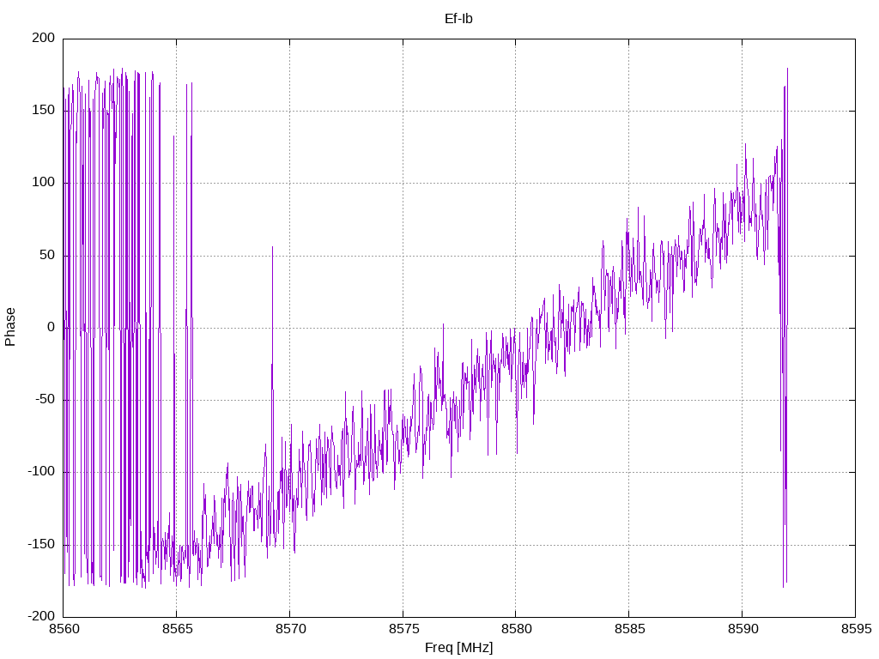Click x-axis tick label "8565"
Image resolution: width=879 pixels, height=659 pixels.
(x=177, y=629)
